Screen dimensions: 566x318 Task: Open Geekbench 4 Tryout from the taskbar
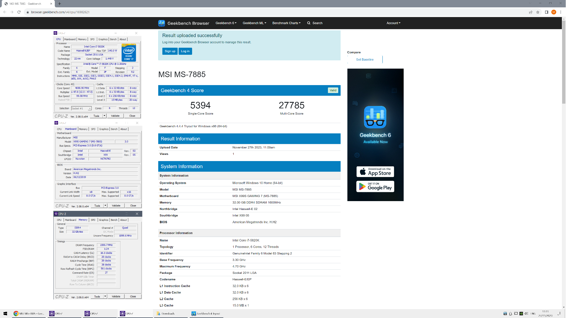pos(206,314)
